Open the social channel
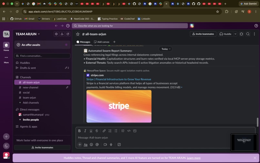 coord(42,92)
